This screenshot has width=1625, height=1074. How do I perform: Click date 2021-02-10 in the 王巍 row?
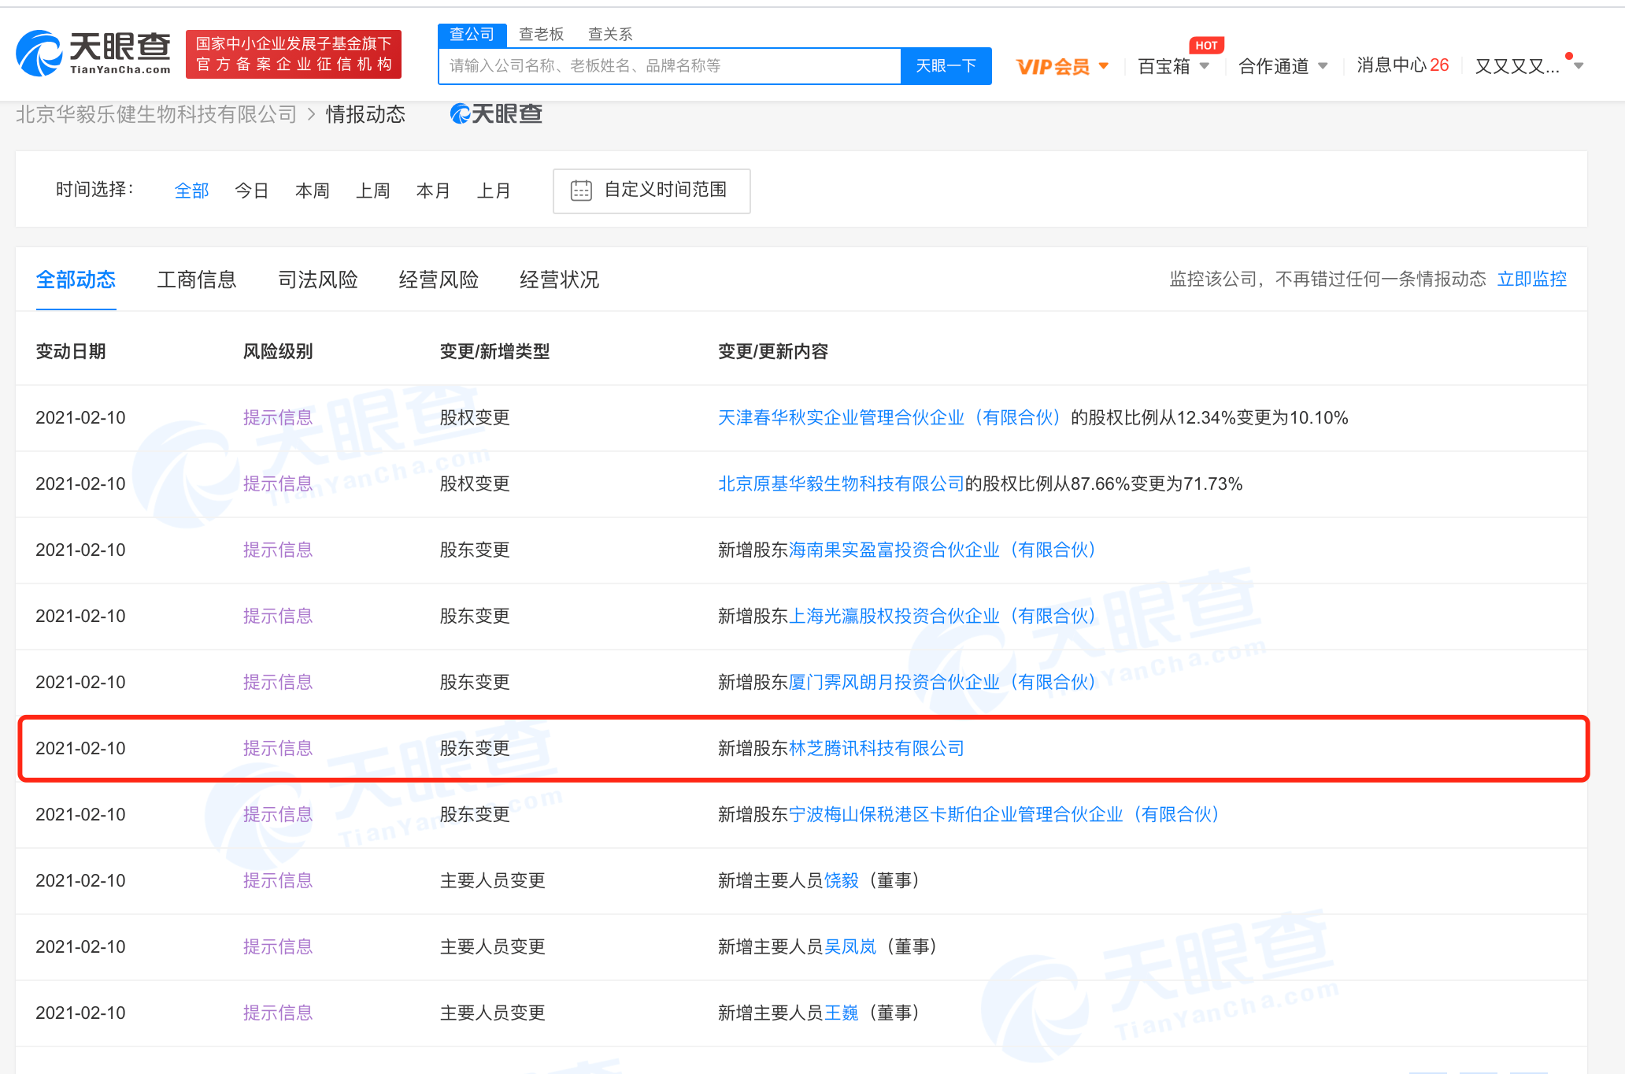[80, 1013]
